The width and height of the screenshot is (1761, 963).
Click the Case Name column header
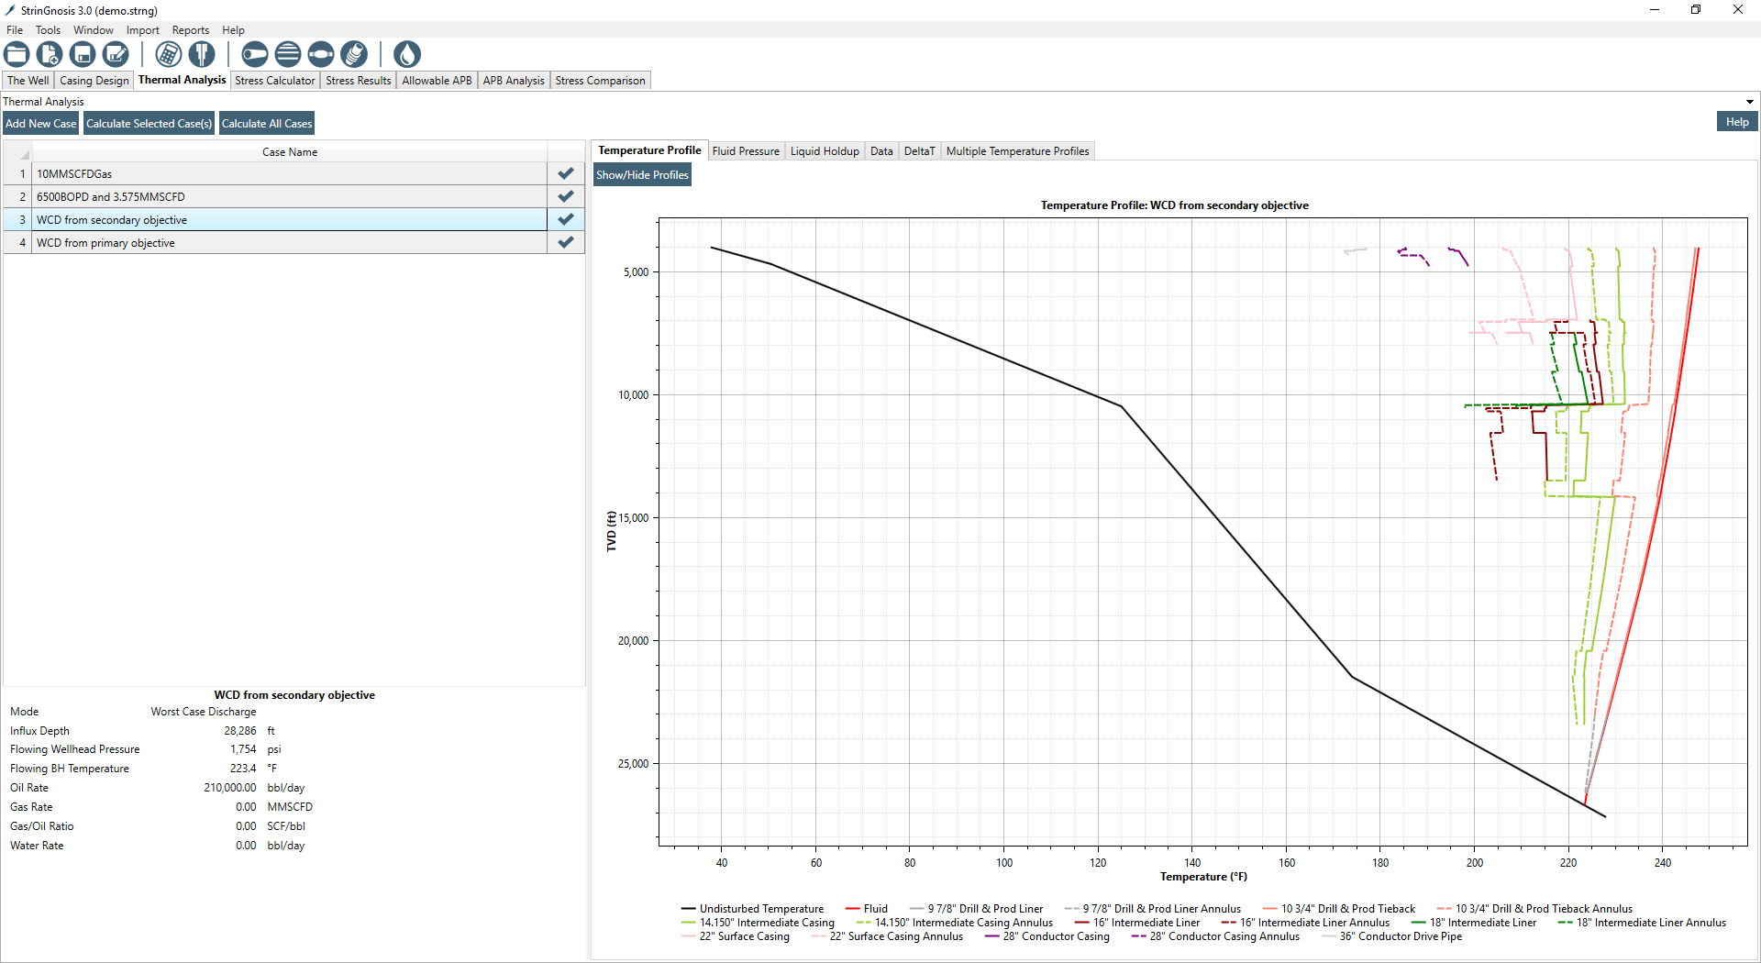tap(290, 151)
